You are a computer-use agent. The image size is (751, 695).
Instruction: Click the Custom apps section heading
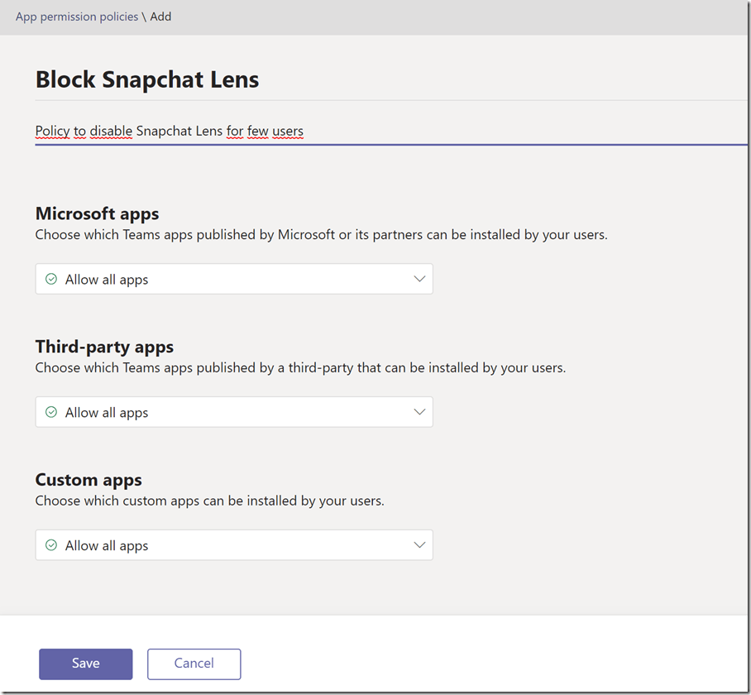[88, 480]
